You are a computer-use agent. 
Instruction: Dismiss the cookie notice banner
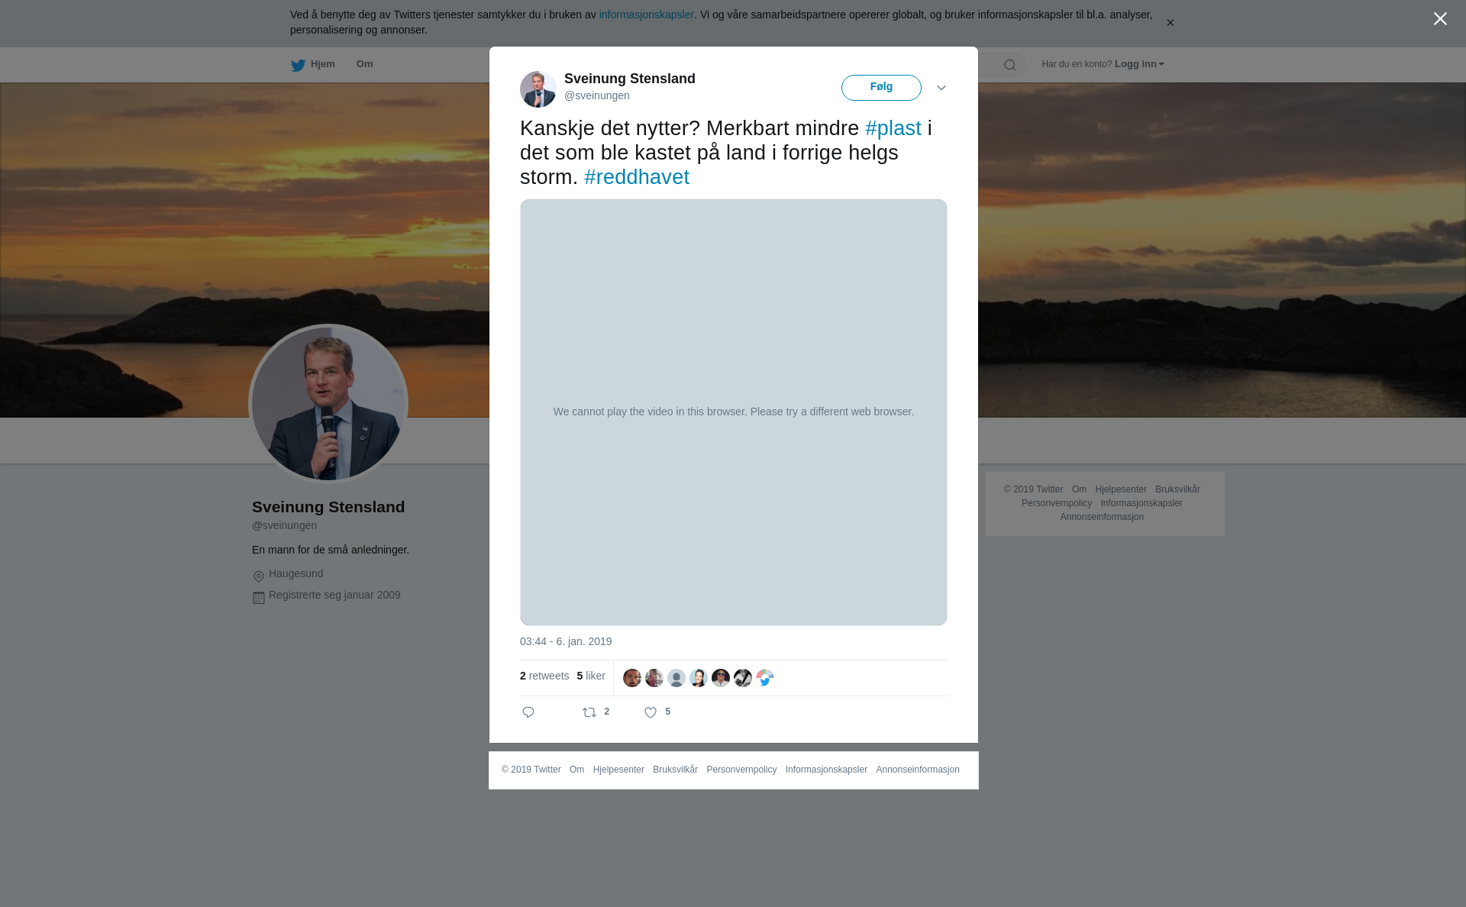(1170, 23)
